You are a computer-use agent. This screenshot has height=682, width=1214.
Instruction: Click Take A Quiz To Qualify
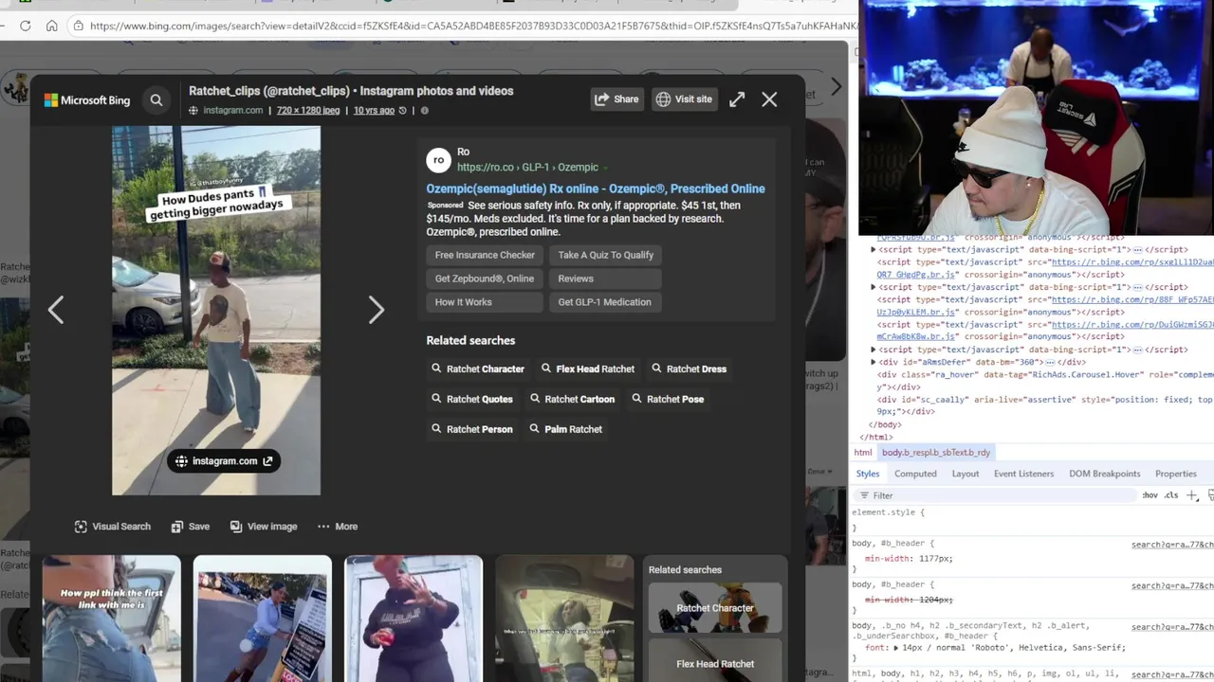click(605, 255)
